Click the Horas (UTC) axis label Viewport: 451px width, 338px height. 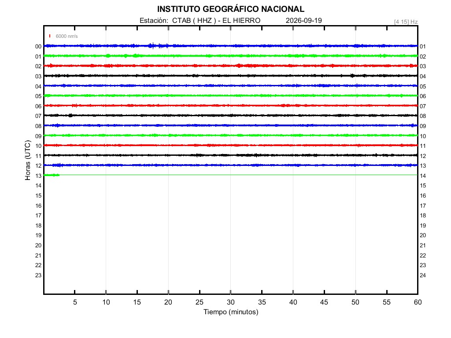(28, 160)
